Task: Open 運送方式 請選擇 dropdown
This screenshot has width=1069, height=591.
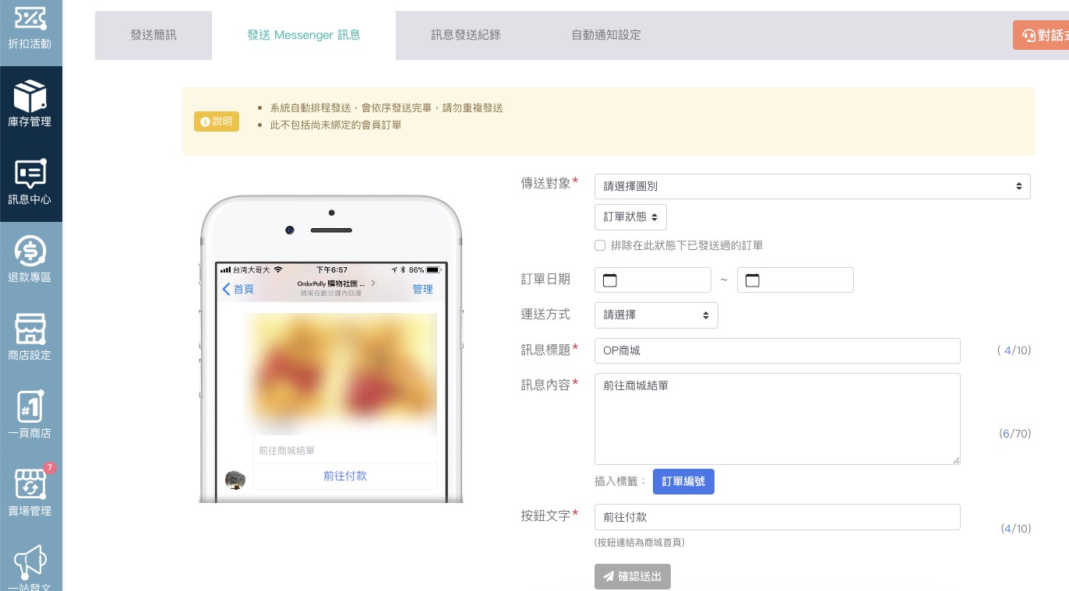Action: click(656, 315)
